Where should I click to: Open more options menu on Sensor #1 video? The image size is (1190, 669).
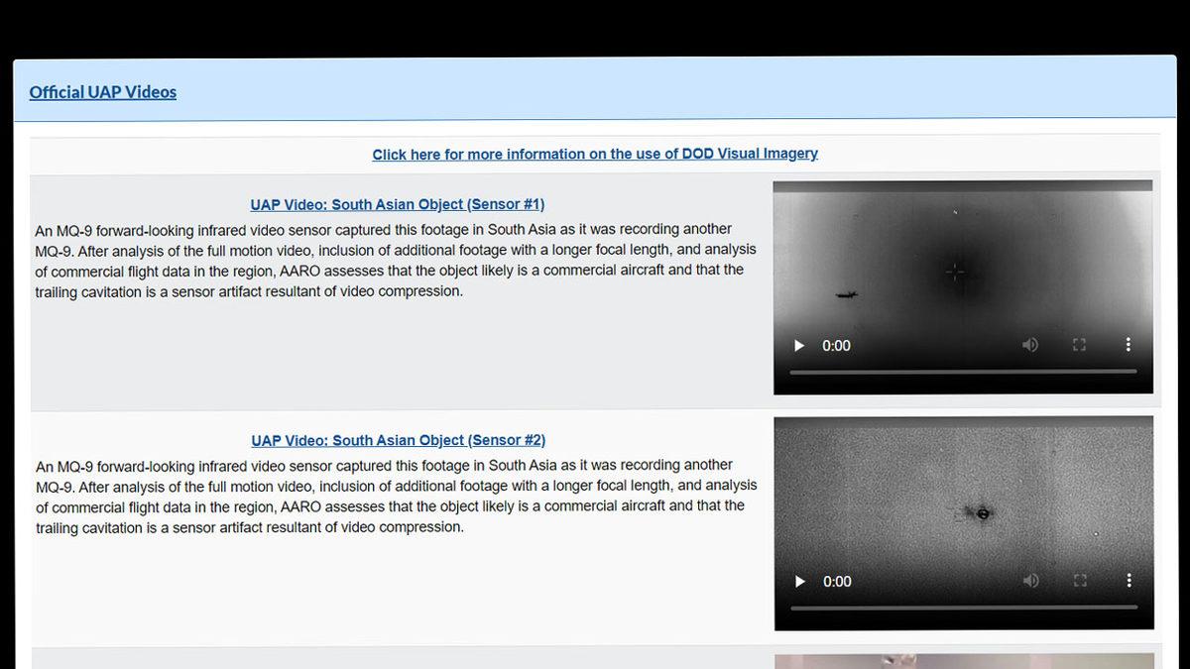tap(1128, 345)
